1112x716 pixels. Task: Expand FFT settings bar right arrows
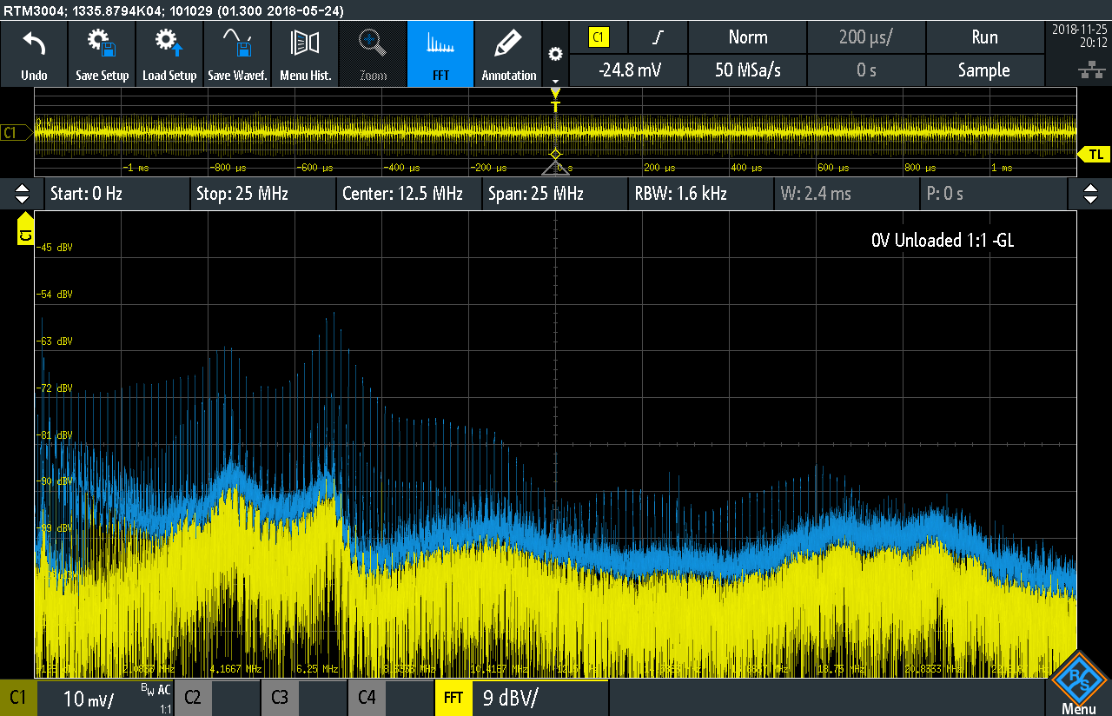(1089, 194)
